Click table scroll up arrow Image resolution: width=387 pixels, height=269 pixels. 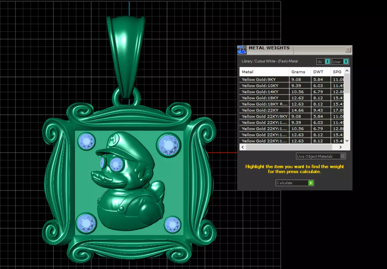[x=347, y=71]
